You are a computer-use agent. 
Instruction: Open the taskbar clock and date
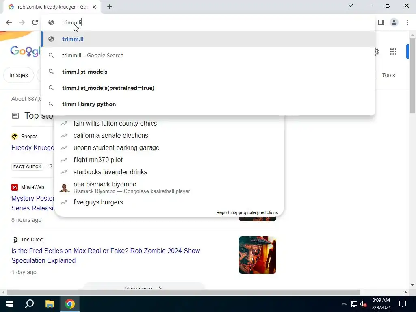381,304
